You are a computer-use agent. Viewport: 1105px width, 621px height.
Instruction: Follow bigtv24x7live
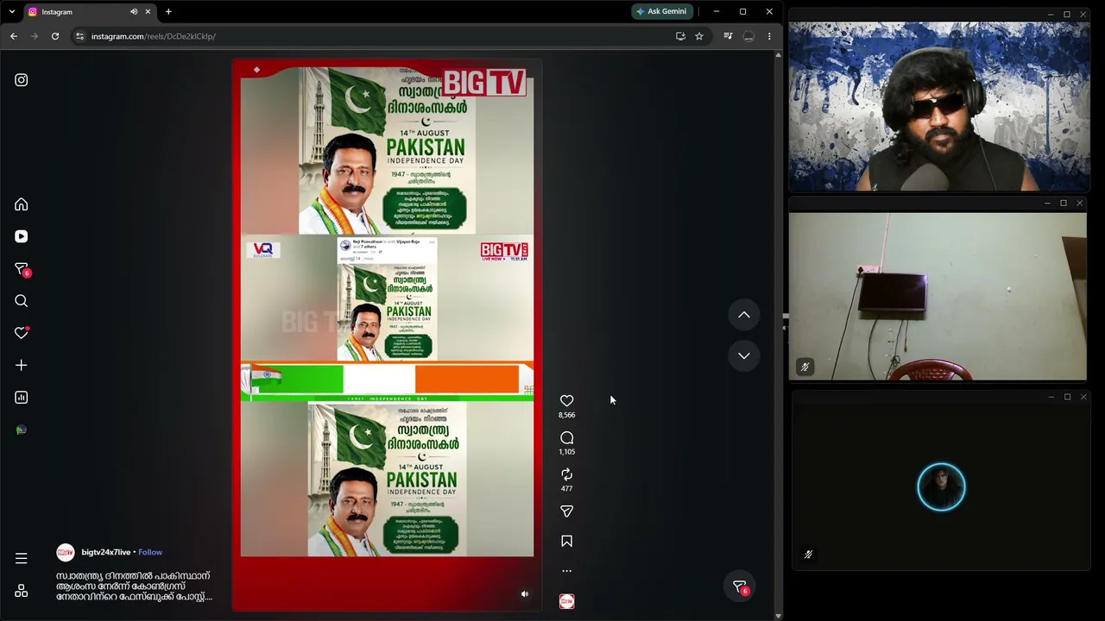(150, 552)
